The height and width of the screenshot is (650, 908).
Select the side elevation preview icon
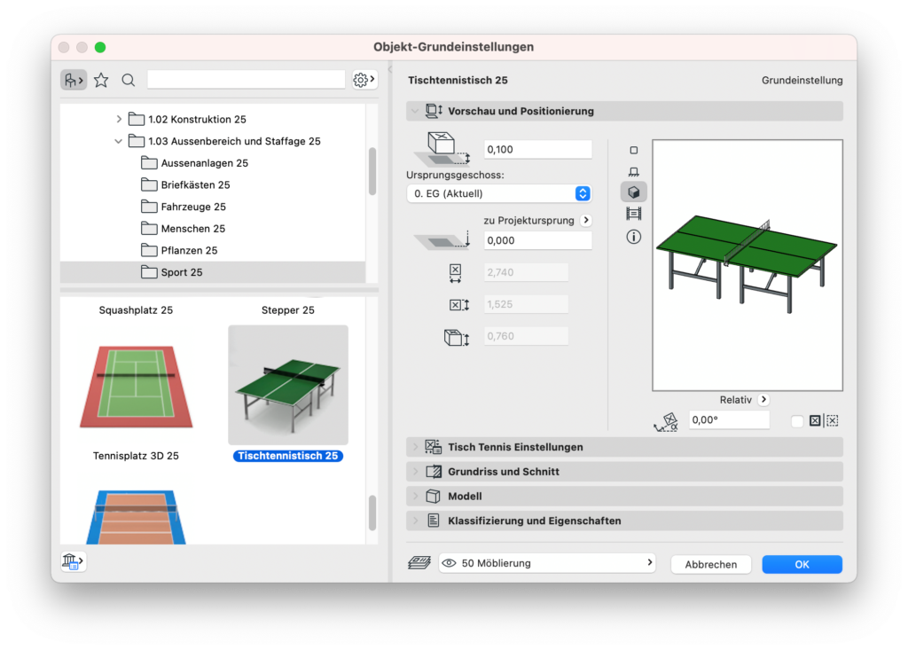tap(633, 172)
